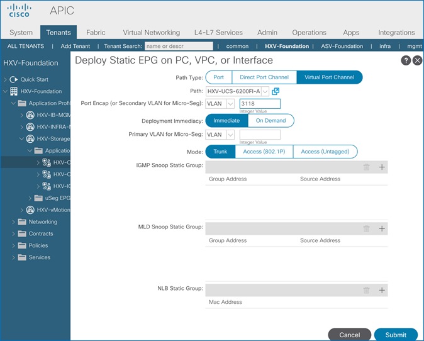Expand the Quick Start tree node
The image size is (424, 341).
[5, 79]
